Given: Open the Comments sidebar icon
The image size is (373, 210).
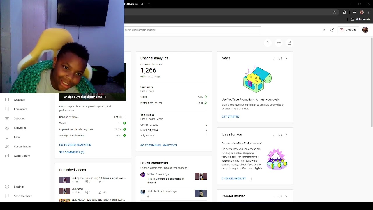Looking at the screenshot, I should (x=7, y=109).
